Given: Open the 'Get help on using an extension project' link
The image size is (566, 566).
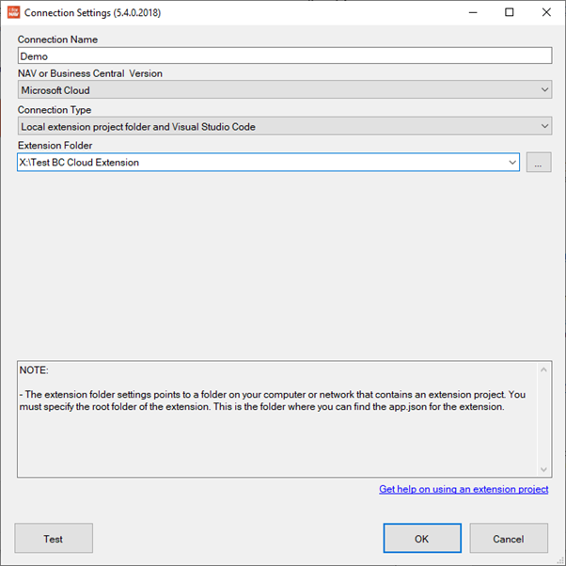Looking at the screenshot, I should pos(464,489).
